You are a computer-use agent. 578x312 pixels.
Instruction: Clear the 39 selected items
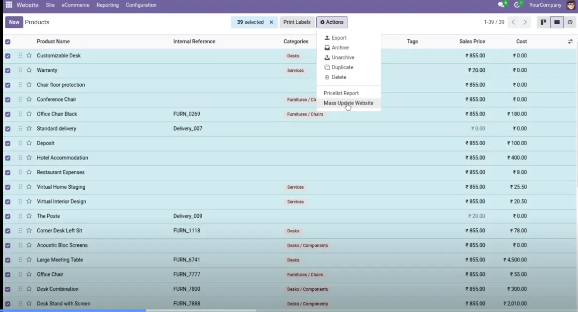tap(271, 22)
